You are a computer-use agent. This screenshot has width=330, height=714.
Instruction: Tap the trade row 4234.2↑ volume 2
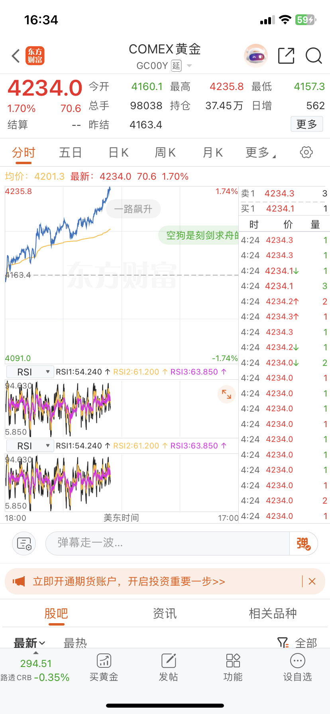coord(284,302)
